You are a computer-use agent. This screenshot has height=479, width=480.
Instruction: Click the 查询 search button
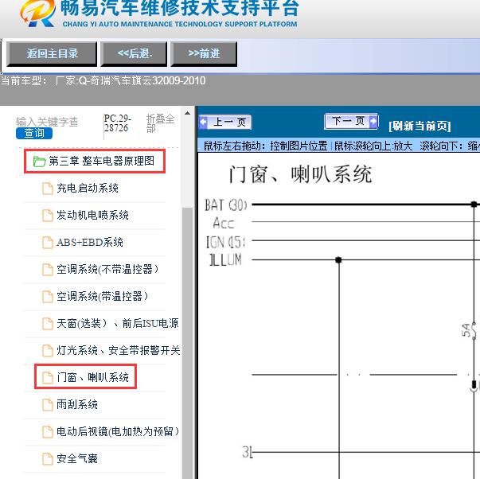[34, 133]
